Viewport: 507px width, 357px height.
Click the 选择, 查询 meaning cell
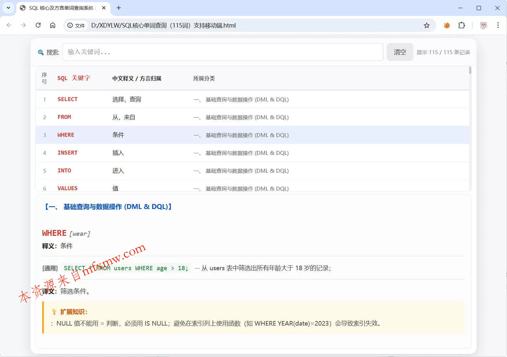click(x=127, y=99)
